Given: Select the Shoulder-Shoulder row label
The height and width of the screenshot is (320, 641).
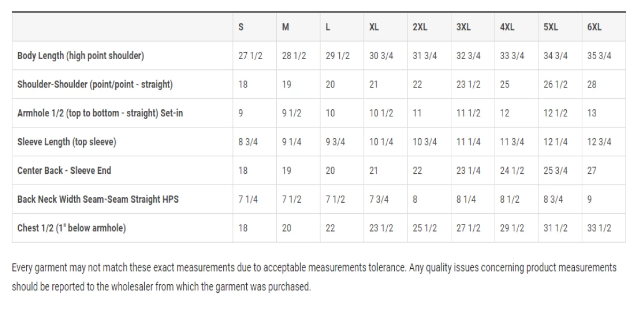Looking at the screenshot, I should coord(95,84).
